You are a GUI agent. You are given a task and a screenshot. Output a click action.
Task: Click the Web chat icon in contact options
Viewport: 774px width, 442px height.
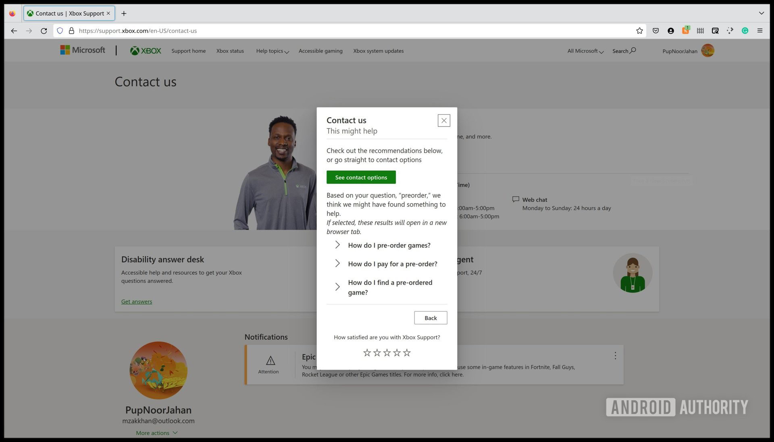pos(516,199)
